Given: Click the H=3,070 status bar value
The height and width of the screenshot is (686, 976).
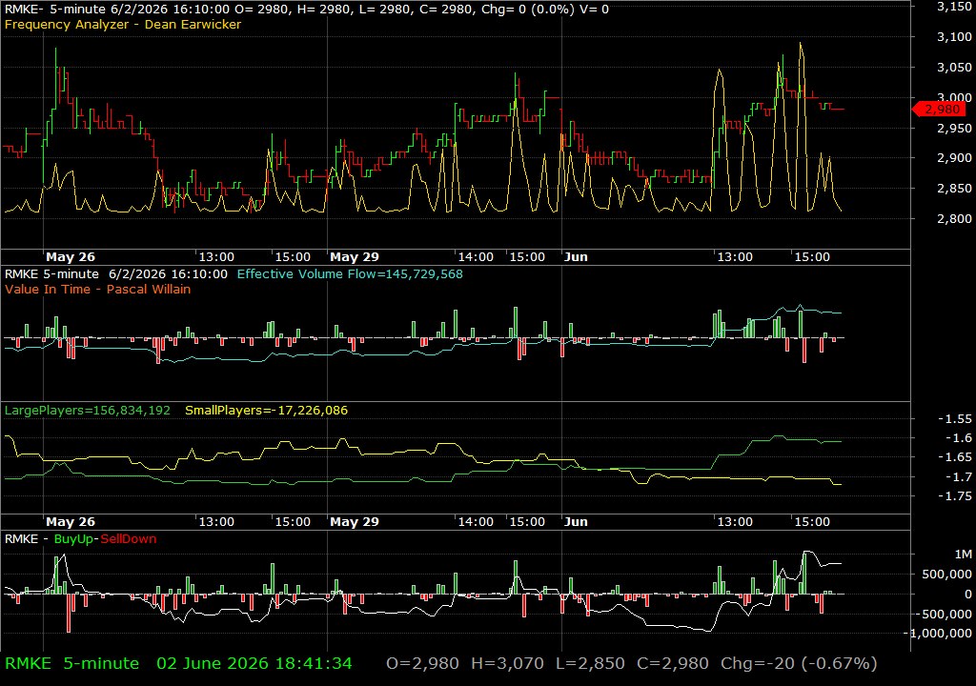Looking at the screenshot, I should tap(507, 663).
